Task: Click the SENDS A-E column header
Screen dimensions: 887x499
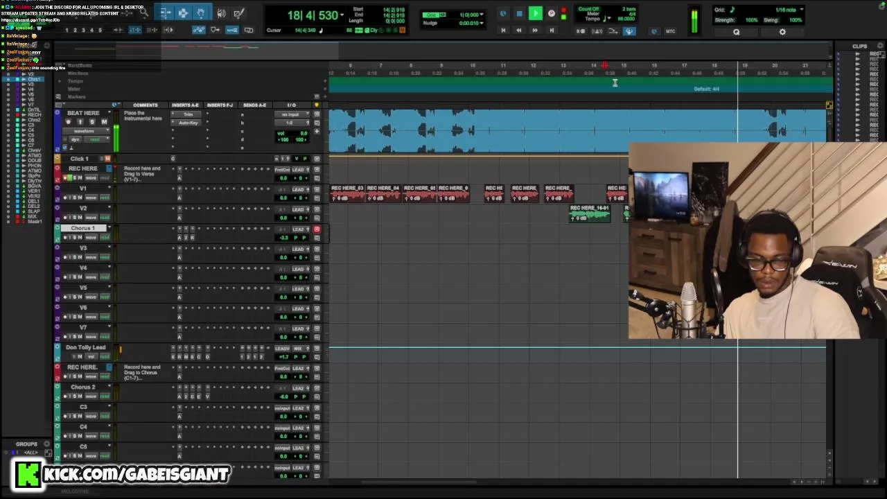Action: click(x=255, y=105)
